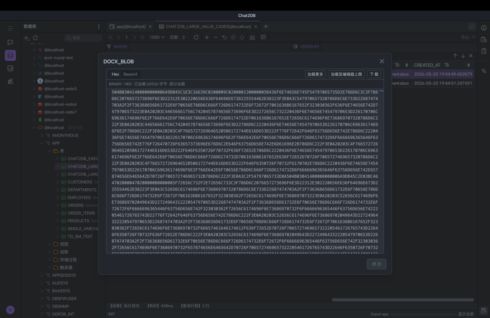This screenshot has height=318, width=490.
Task: Open the info icon in right sidebar
Action: tap(484, 28)
